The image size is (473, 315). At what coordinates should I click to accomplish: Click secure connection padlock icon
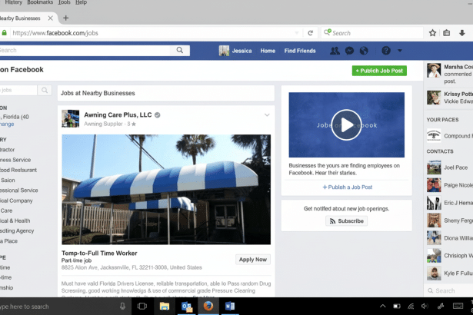(x=4, y=33)
